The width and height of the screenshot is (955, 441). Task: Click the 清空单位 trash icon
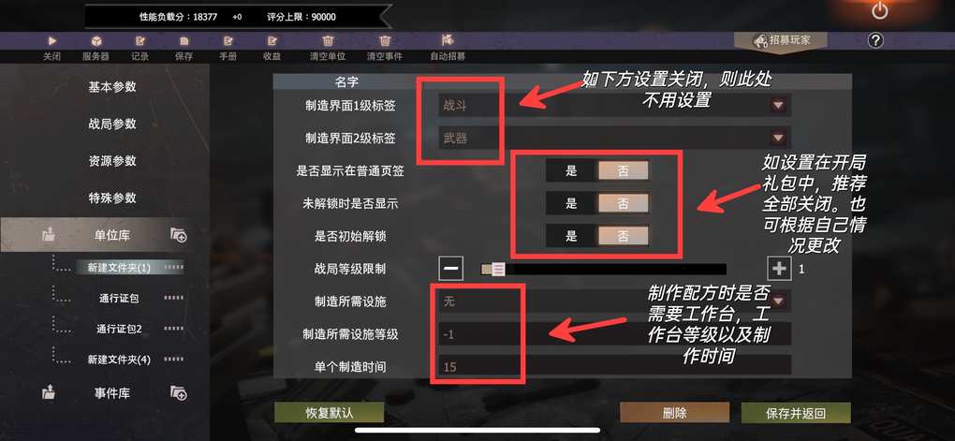[328, 41]
